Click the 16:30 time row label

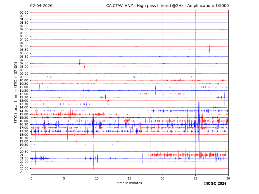24,125
